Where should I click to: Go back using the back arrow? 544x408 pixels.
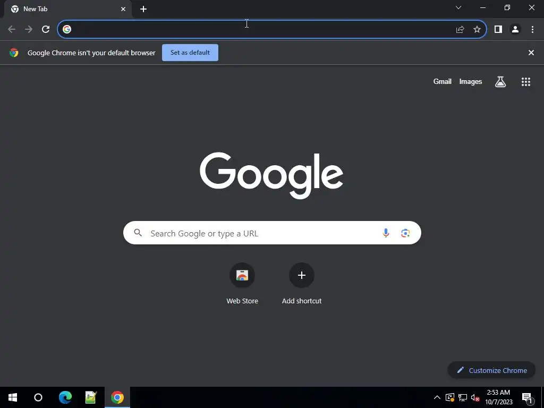(x=12, y=30)
